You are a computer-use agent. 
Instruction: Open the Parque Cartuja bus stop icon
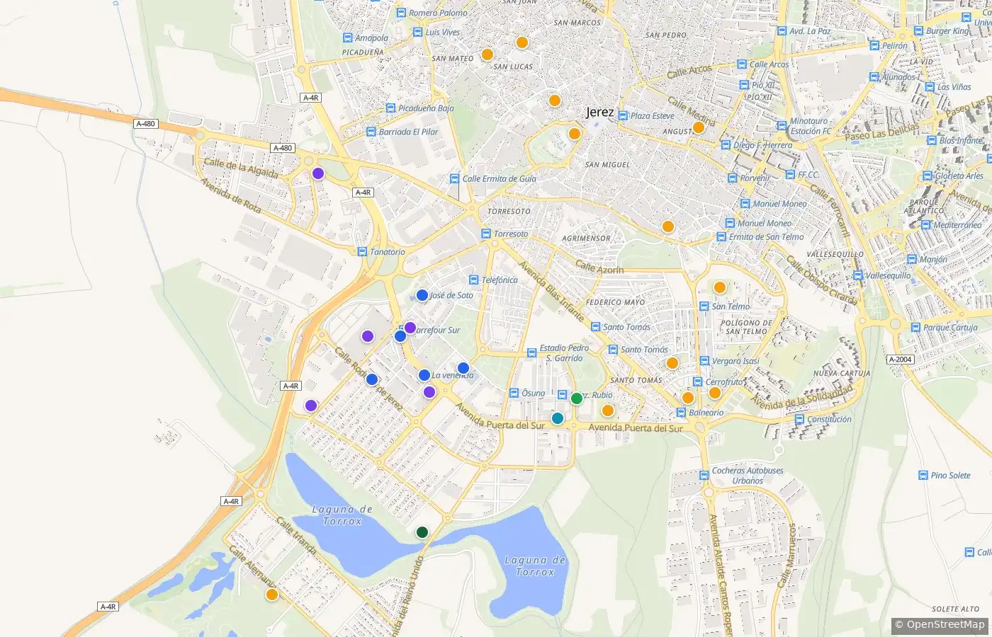tap(916, 328)
